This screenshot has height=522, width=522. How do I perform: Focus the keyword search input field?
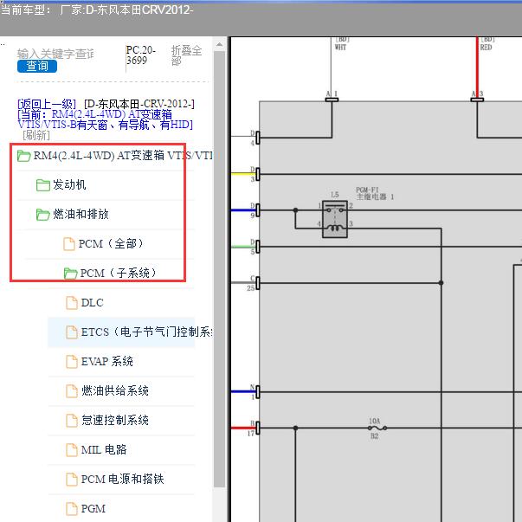[x=55, y=54]
